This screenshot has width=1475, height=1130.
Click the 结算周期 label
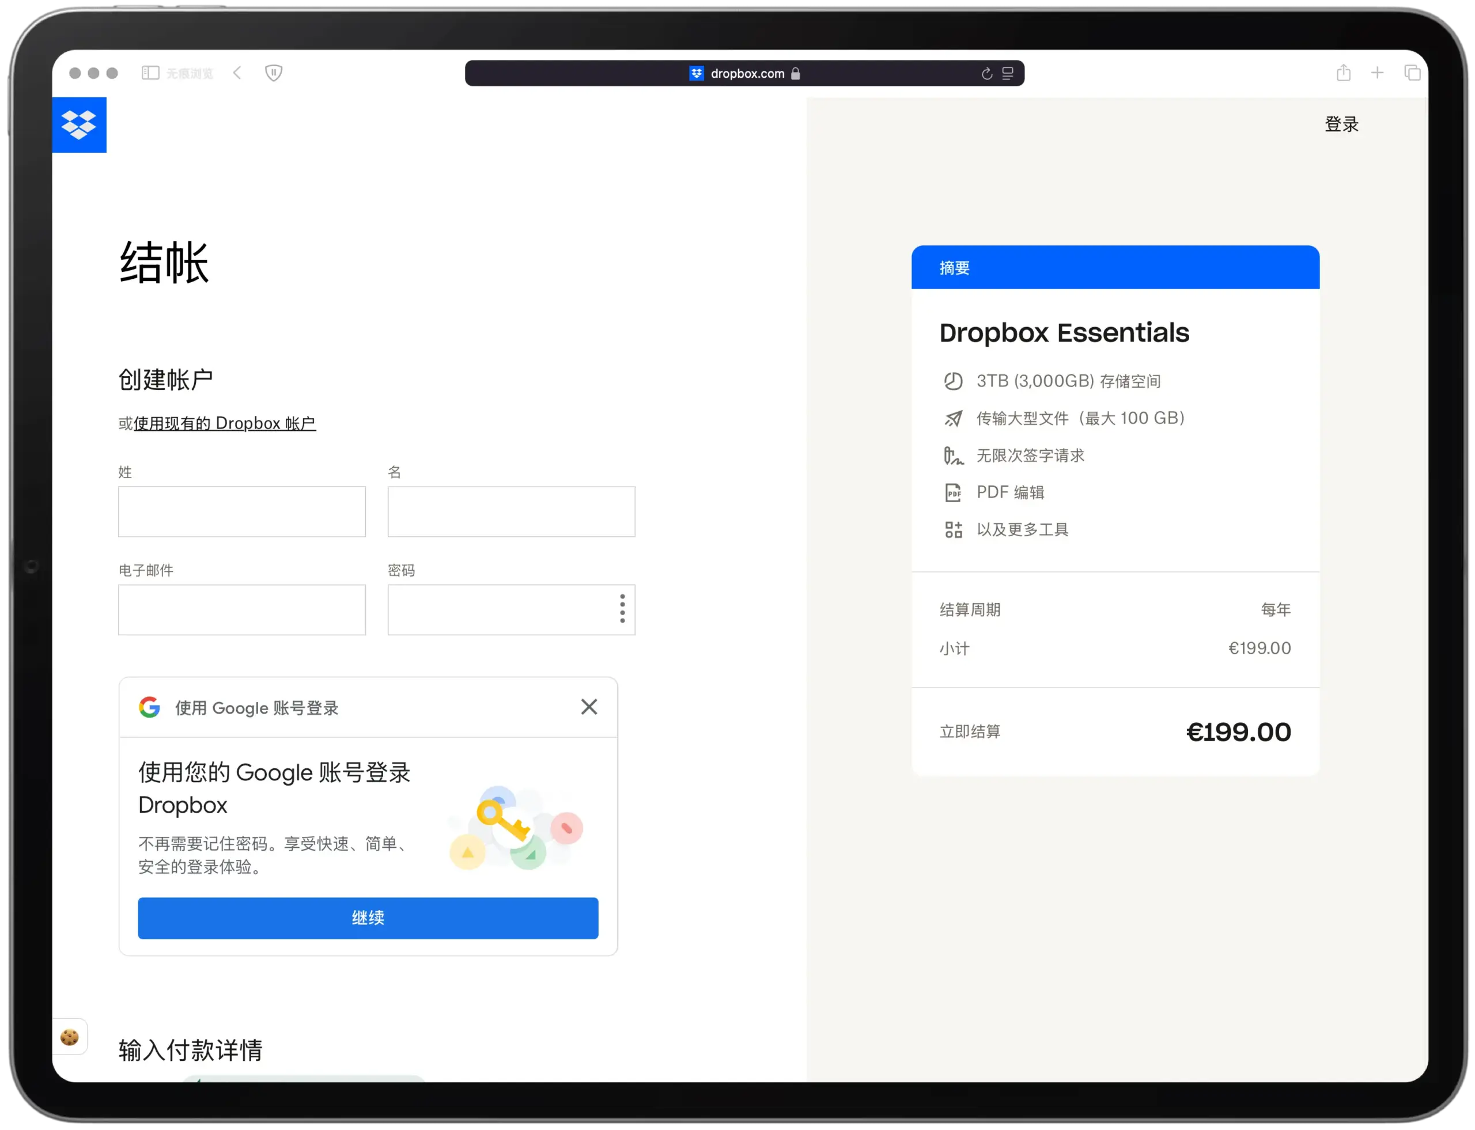click(x=970, y=609)
